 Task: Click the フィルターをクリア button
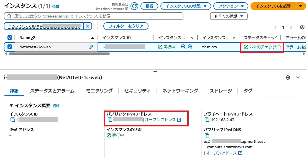coord(126,26)
